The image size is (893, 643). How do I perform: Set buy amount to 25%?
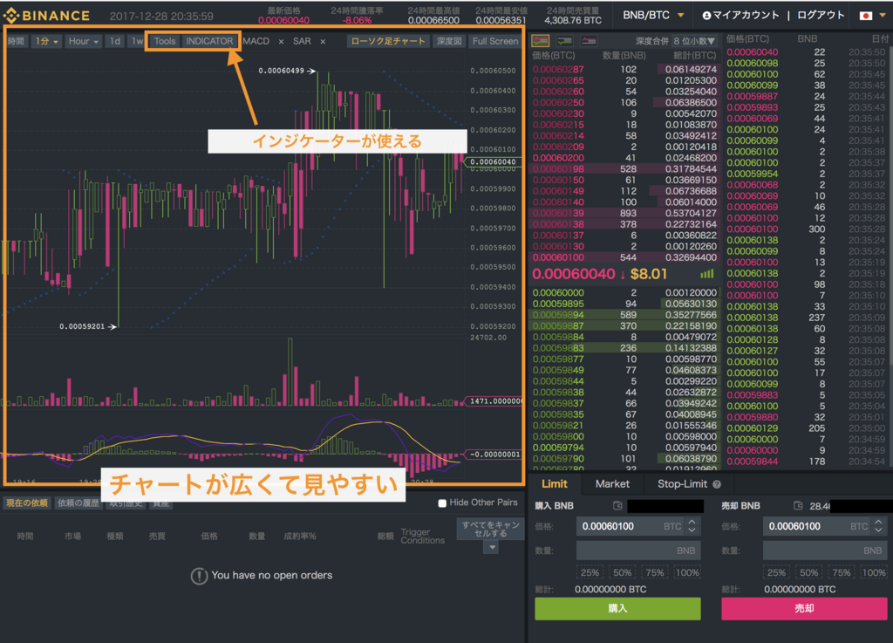click(590, 572)
